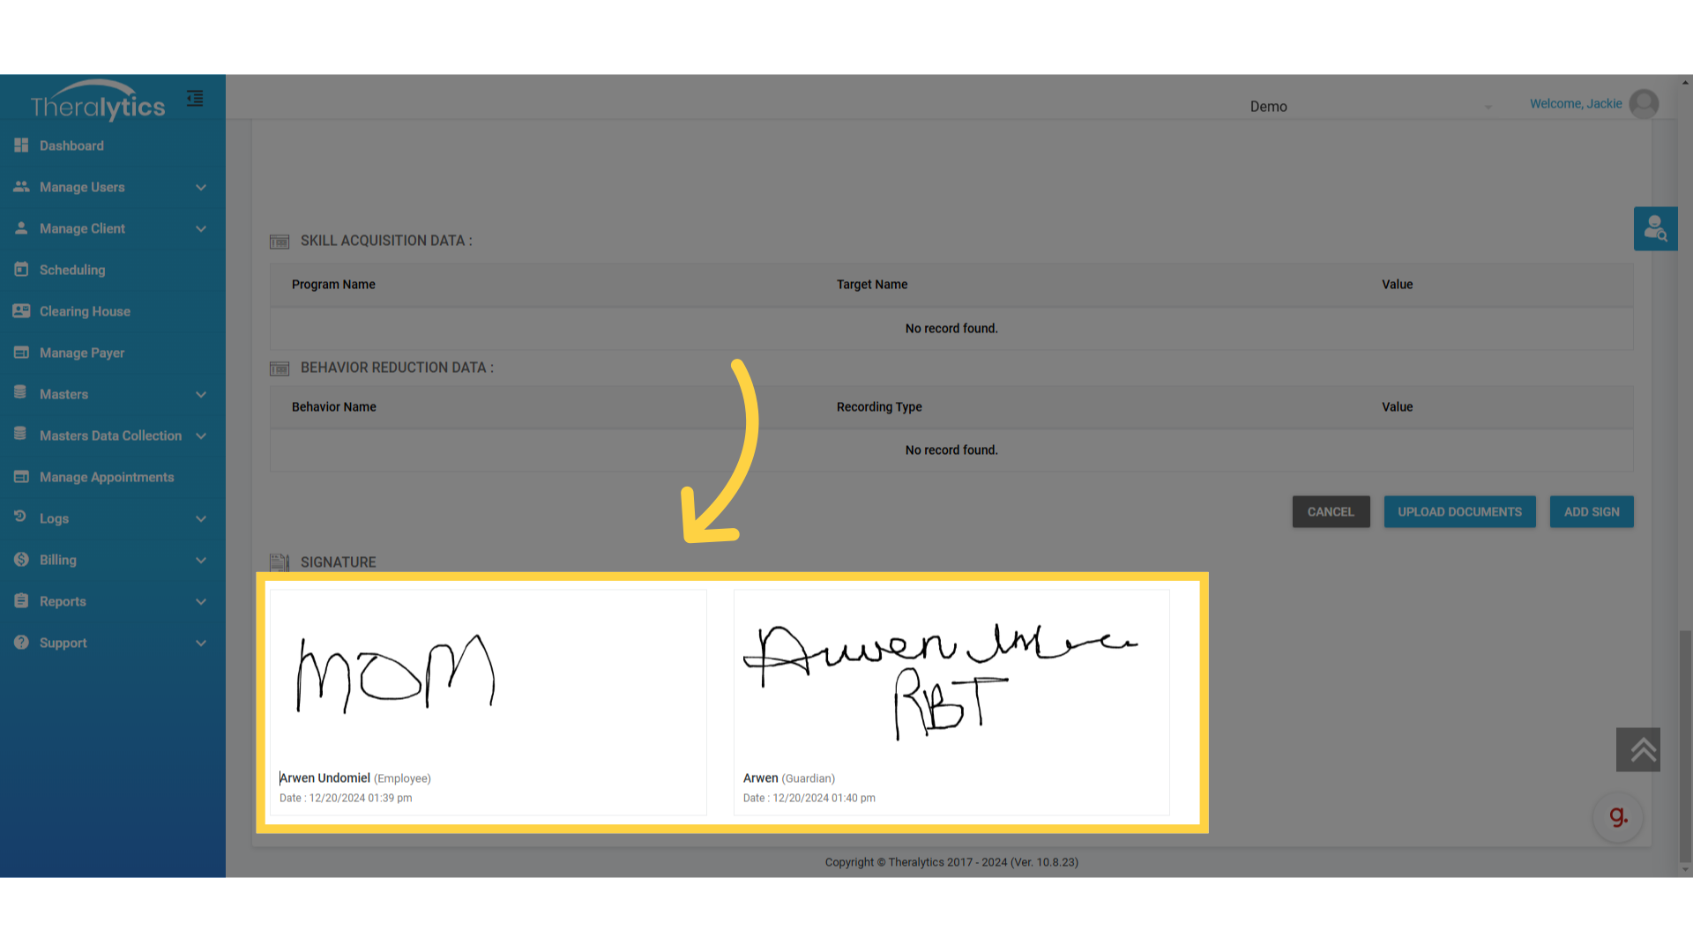
Task: Open Dashboard from sidebar
Action: point(71,145)
